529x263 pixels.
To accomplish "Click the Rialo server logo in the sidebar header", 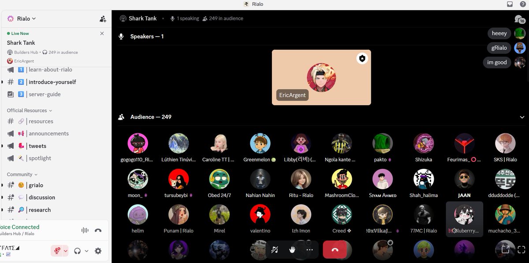I will click(x=11, y=18).
